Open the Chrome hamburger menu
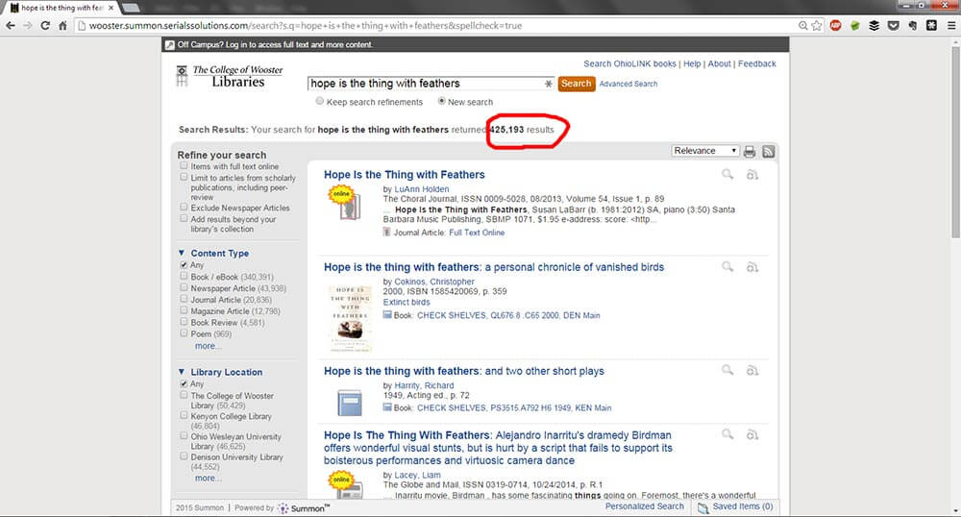961x517 pixels. [x=951, y=26]
